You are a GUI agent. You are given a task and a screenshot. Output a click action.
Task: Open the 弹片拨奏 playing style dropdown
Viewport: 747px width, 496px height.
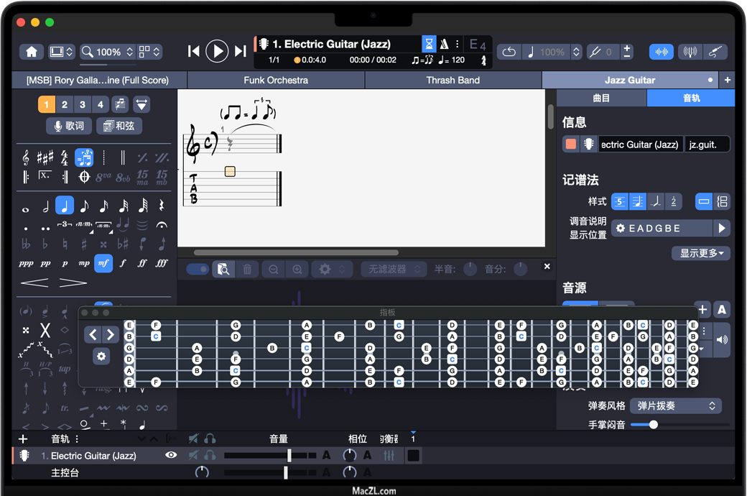pyautogui.click(x=675, y=406)
